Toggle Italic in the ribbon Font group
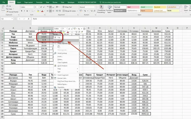Screen dimensions: 191x119 [x=24, y=11]
